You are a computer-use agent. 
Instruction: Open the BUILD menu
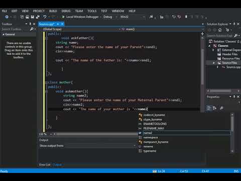click(x=53, y=11)
